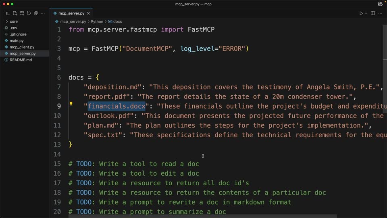Click the "spec.txt" key on line 12

click(x=103, y=135)
